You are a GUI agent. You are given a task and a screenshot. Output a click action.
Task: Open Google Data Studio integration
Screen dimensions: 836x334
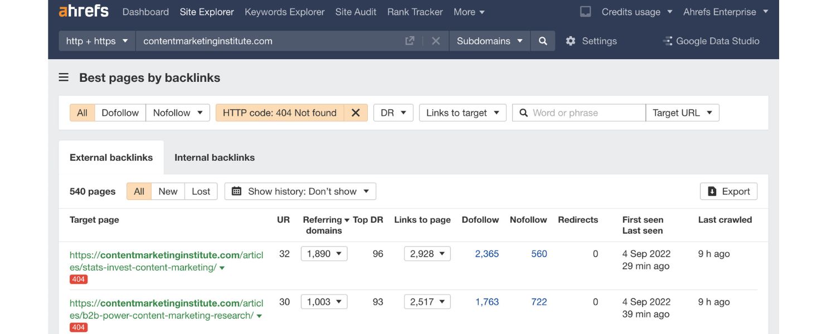[x=711, y=41]
